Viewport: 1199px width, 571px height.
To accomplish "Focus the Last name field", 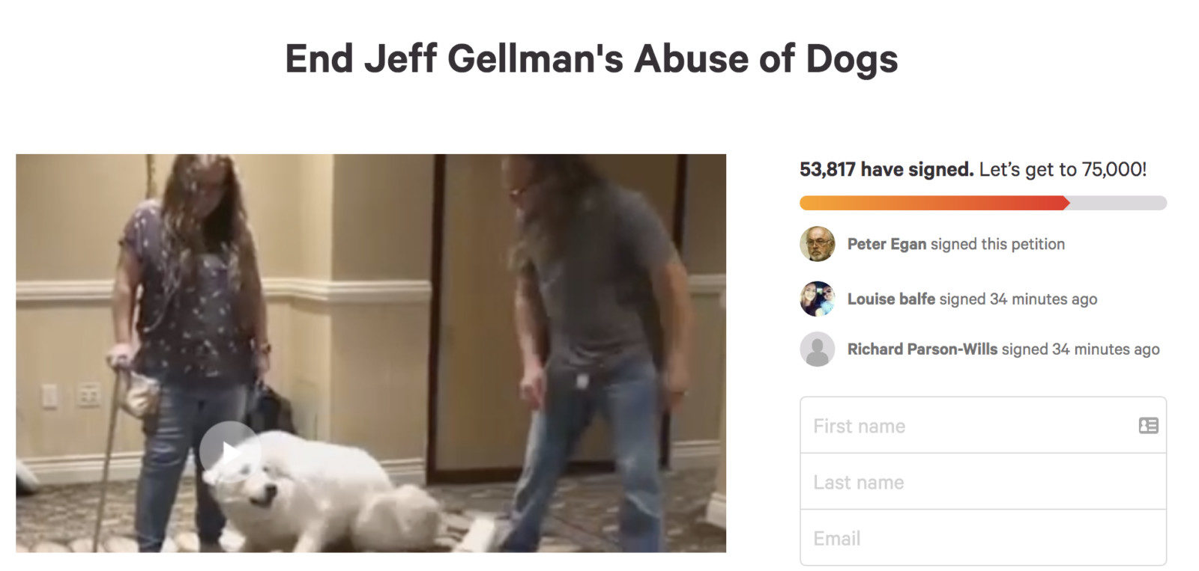I will (x=983, y=481).
